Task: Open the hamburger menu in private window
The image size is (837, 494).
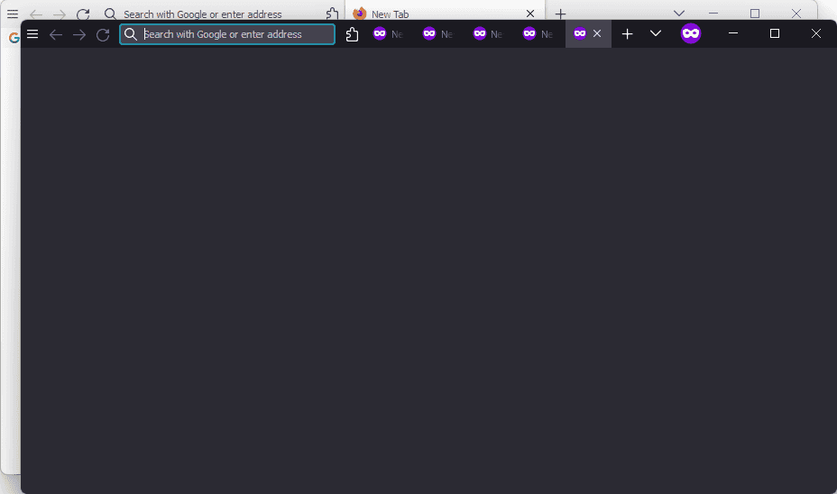Action: coord(32,34)
